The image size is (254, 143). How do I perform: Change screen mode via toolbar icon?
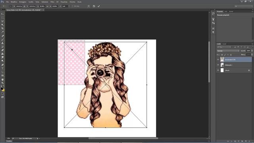2,97
